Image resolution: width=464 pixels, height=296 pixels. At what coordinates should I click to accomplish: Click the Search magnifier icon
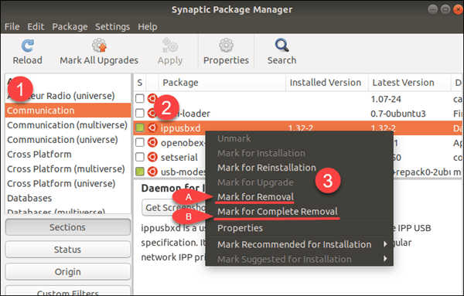click(x=281, y=46)
